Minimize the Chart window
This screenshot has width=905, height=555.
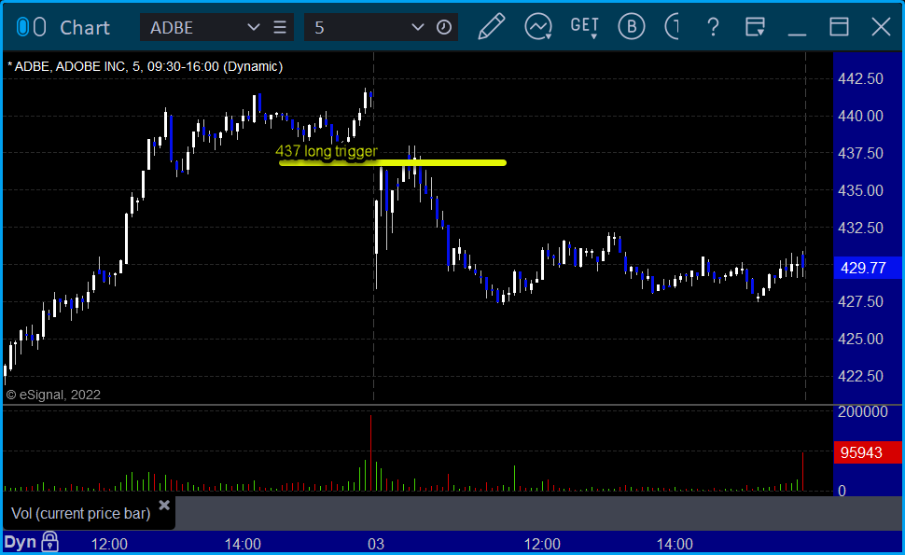tap(797, 34)
